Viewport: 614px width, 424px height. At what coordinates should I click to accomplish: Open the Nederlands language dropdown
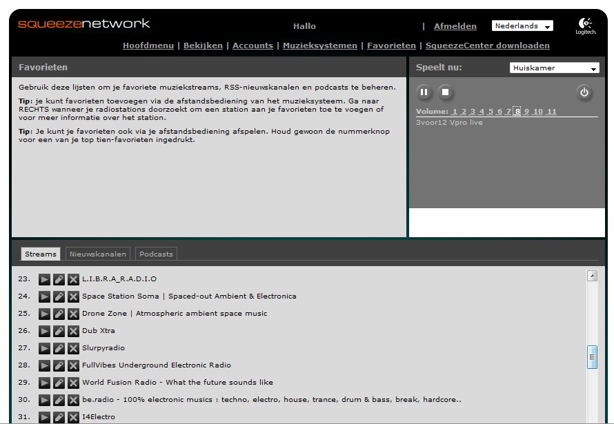tap(522, 26)
